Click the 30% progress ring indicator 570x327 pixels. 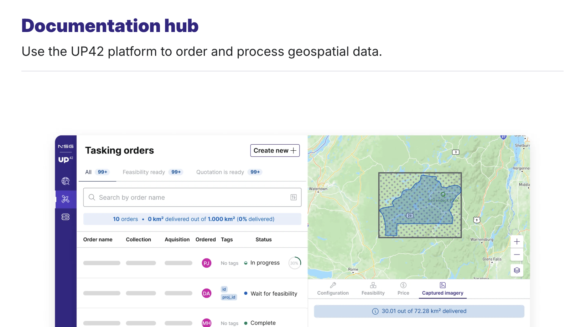295,263
